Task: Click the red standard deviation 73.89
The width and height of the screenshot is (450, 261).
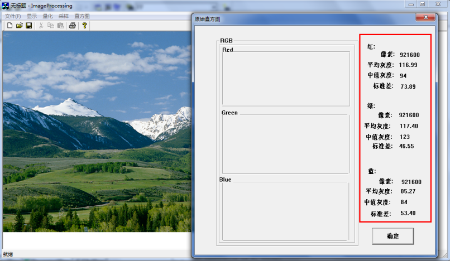Action: coord(408,86)
